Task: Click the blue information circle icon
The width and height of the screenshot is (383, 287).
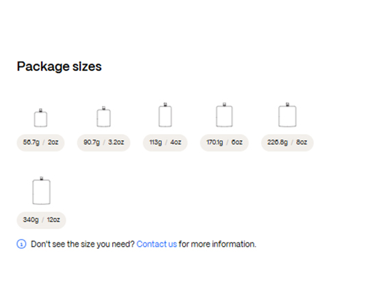Action: pyautogui.click(x=21, y=244)
